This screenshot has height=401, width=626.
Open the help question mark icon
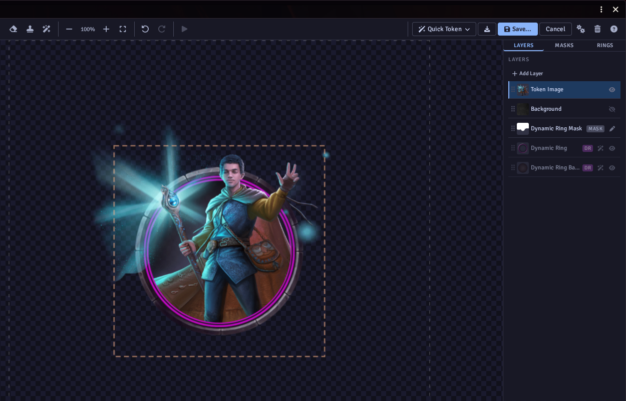tap(614, 29)
